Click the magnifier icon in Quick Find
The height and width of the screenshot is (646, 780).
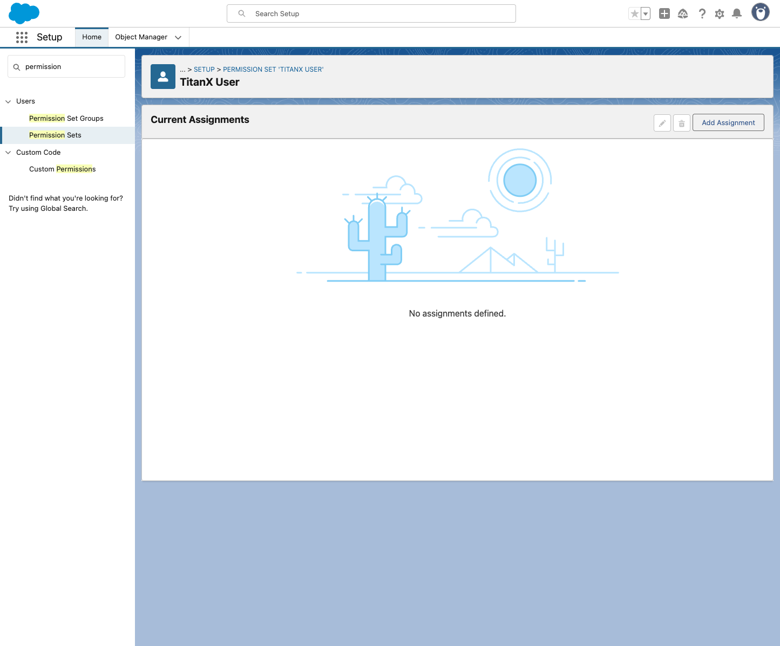tap(17, 67)
